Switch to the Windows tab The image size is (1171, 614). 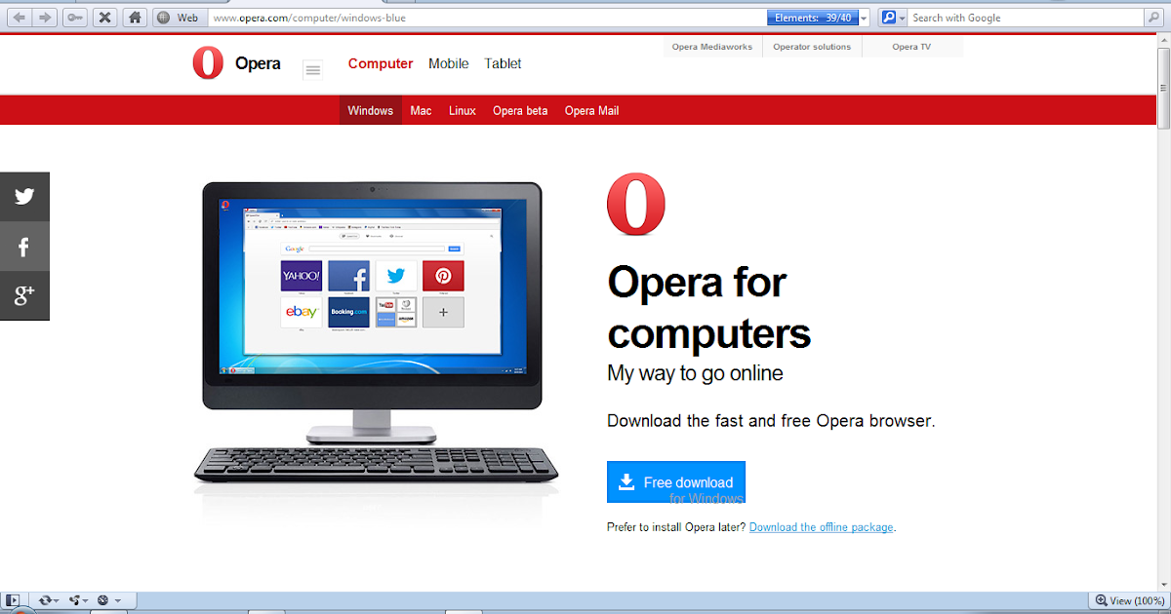[x=371, y=110]
